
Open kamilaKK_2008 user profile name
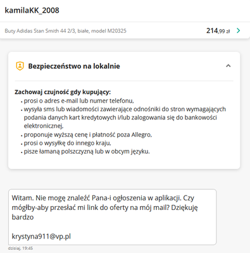point(32,10)
